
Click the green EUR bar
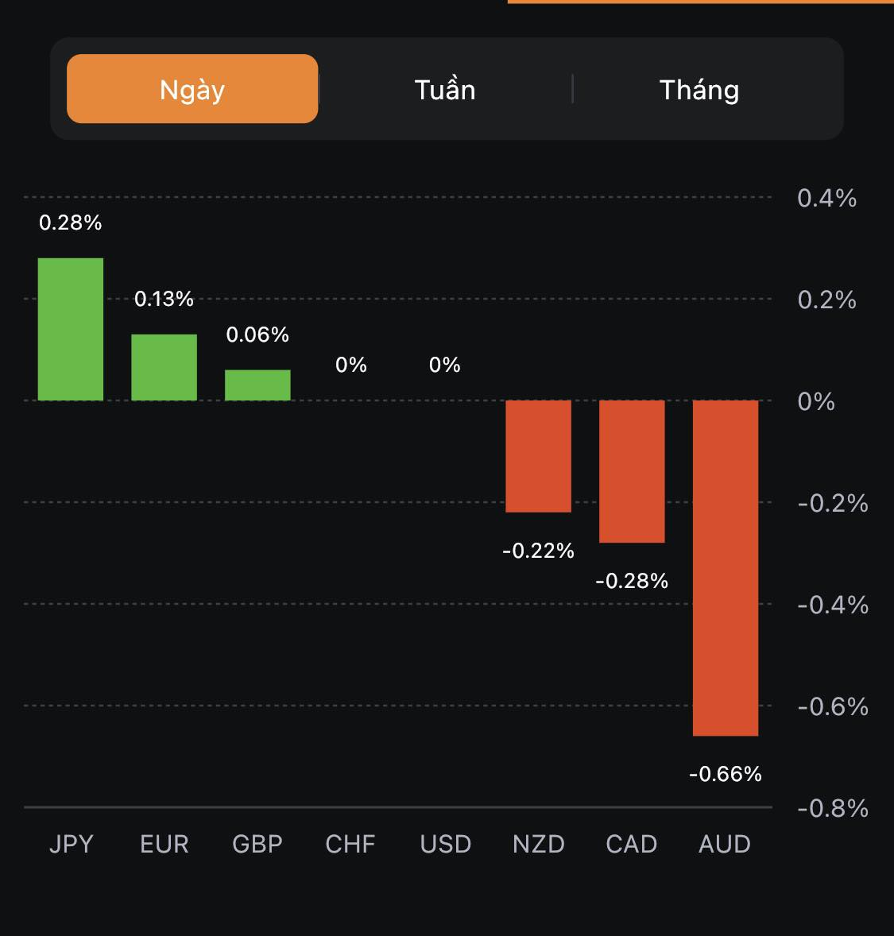(x=164, y=367)
